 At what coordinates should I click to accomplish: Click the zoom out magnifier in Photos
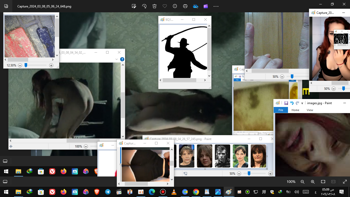click(x=302, y=182)
